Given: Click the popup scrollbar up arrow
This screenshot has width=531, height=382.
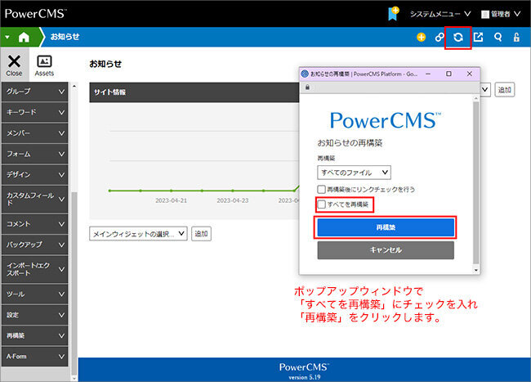Looking at the screenshot, I should 475,98.
